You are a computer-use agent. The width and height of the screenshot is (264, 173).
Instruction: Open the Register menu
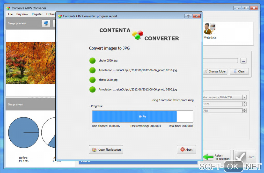(x=37, y=14)
